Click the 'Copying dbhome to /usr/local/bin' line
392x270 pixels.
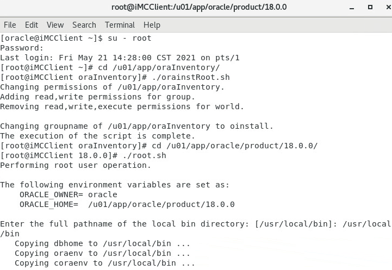103,243
